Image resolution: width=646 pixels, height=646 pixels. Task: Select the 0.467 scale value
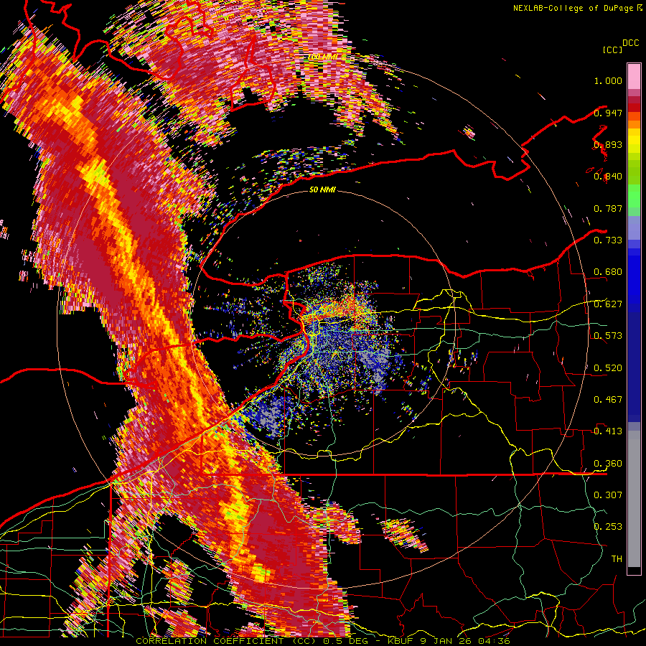click(608, 400)
